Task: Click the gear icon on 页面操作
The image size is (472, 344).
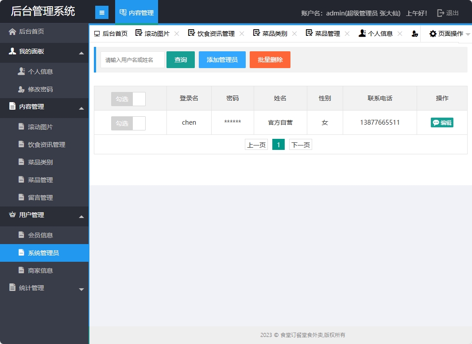Action: coord(433,33)
